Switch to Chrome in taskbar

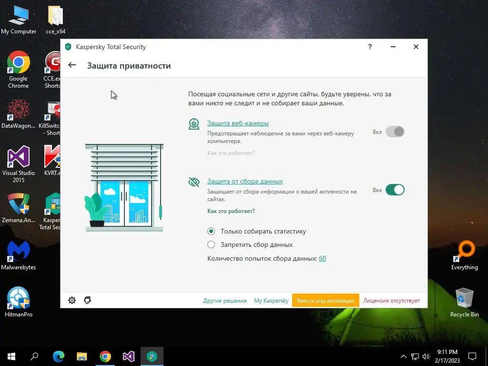pos(105,356)
